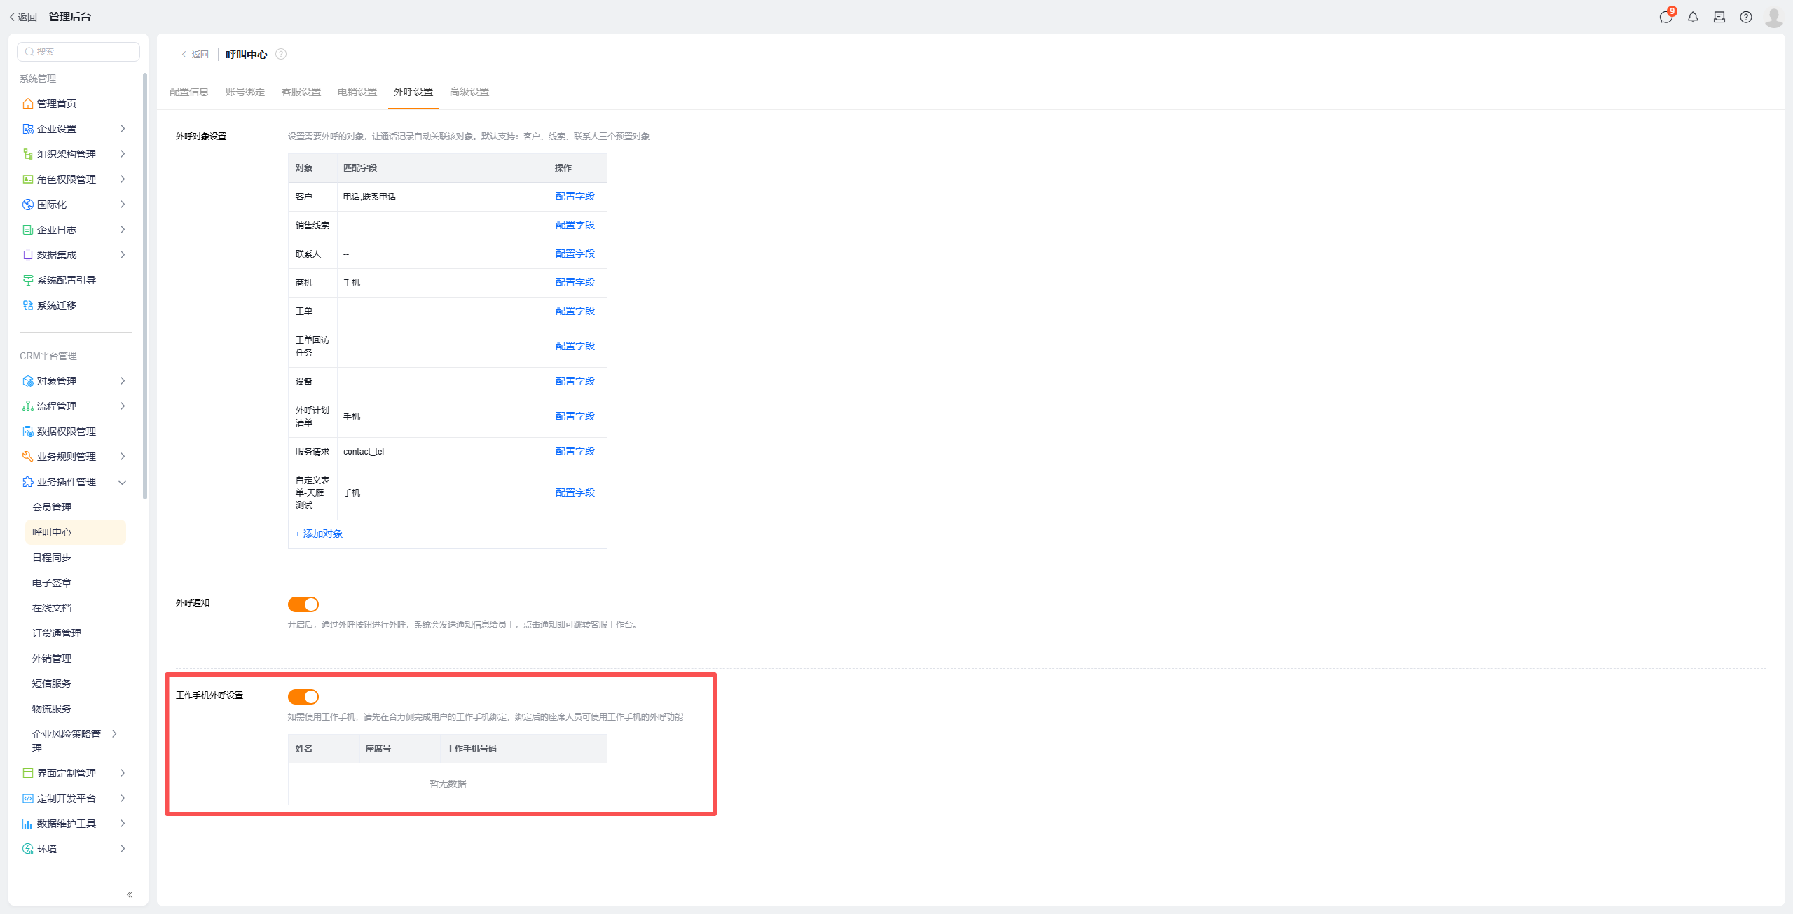Click the sidebar search field
The height and width of the screenshot is (914, 1793).
(x=78, y=52)
